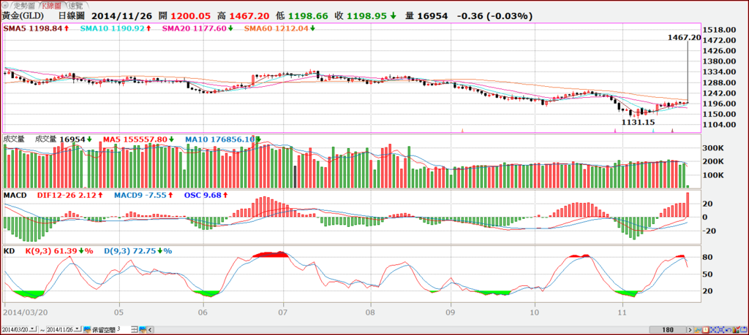Open the round dropdown button before the 走勢圖 tab
The width and height of the screenshot is (749, 335).
coord(5,6)
